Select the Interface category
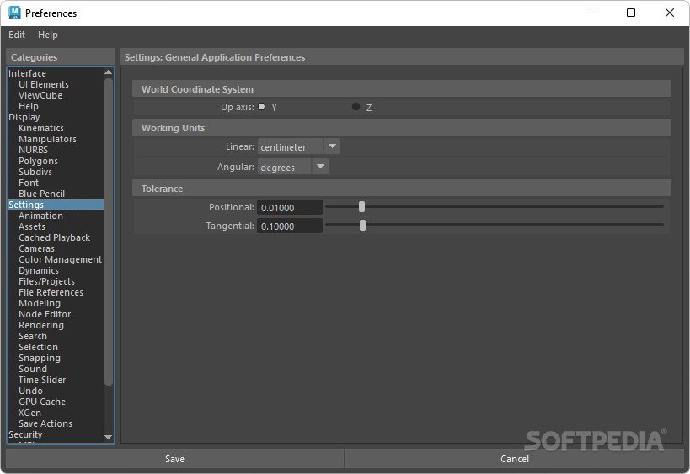 point(27,73)
